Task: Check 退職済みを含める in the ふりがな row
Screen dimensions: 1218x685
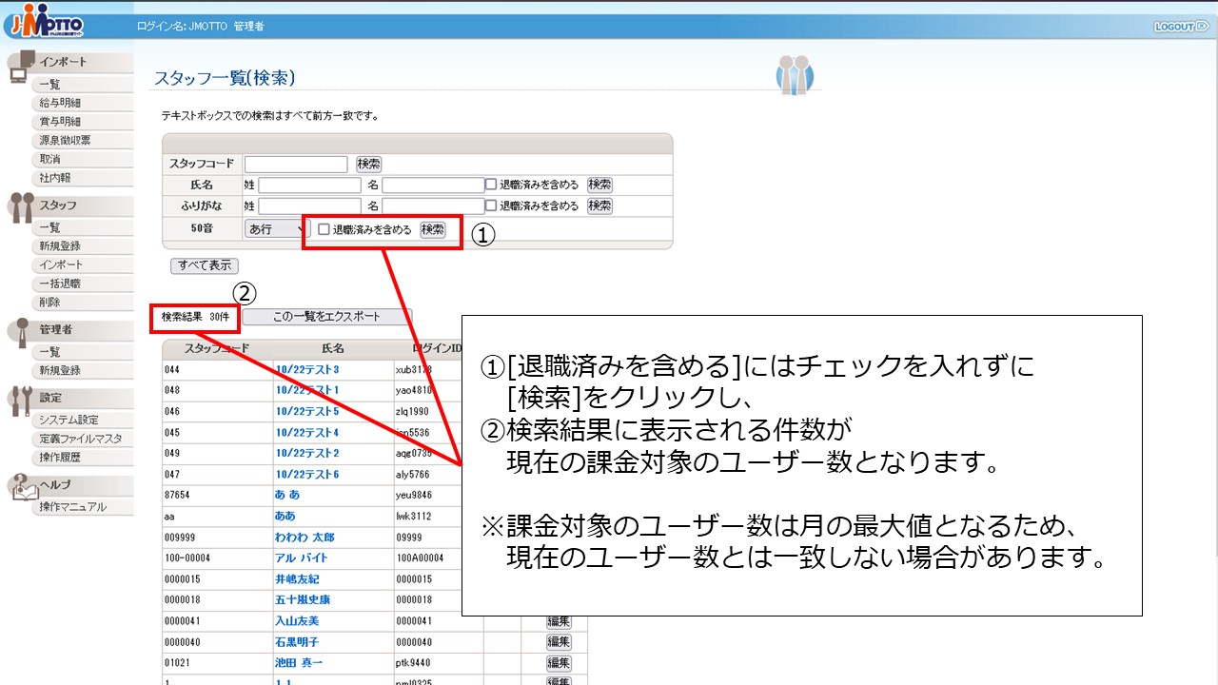Action: tap(492, 205)
